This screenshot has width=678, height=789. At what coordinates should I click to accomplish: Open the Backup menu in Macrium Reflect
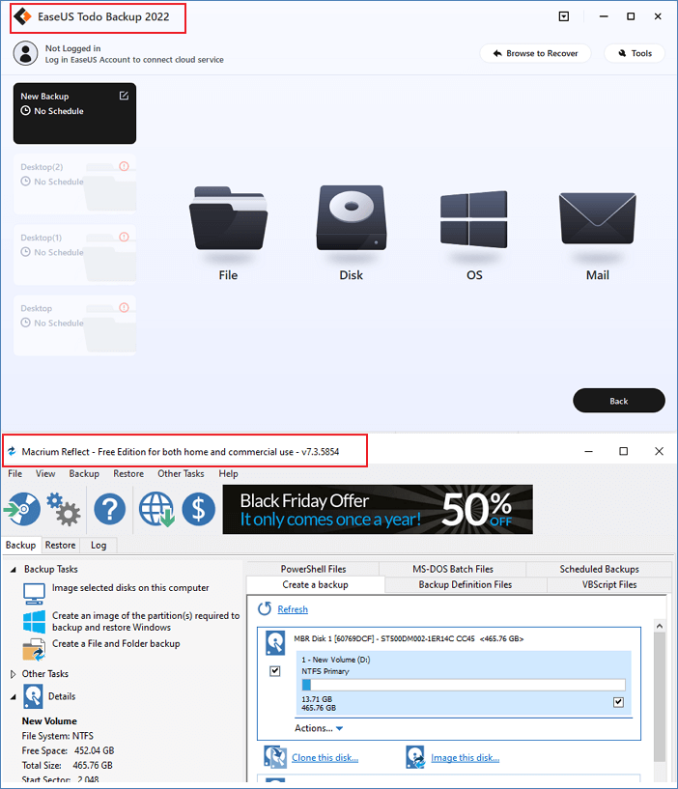(x=84, y=473)
